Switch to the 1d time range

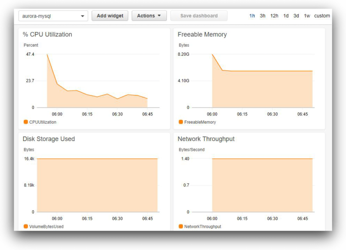click(x=285, y=16)
